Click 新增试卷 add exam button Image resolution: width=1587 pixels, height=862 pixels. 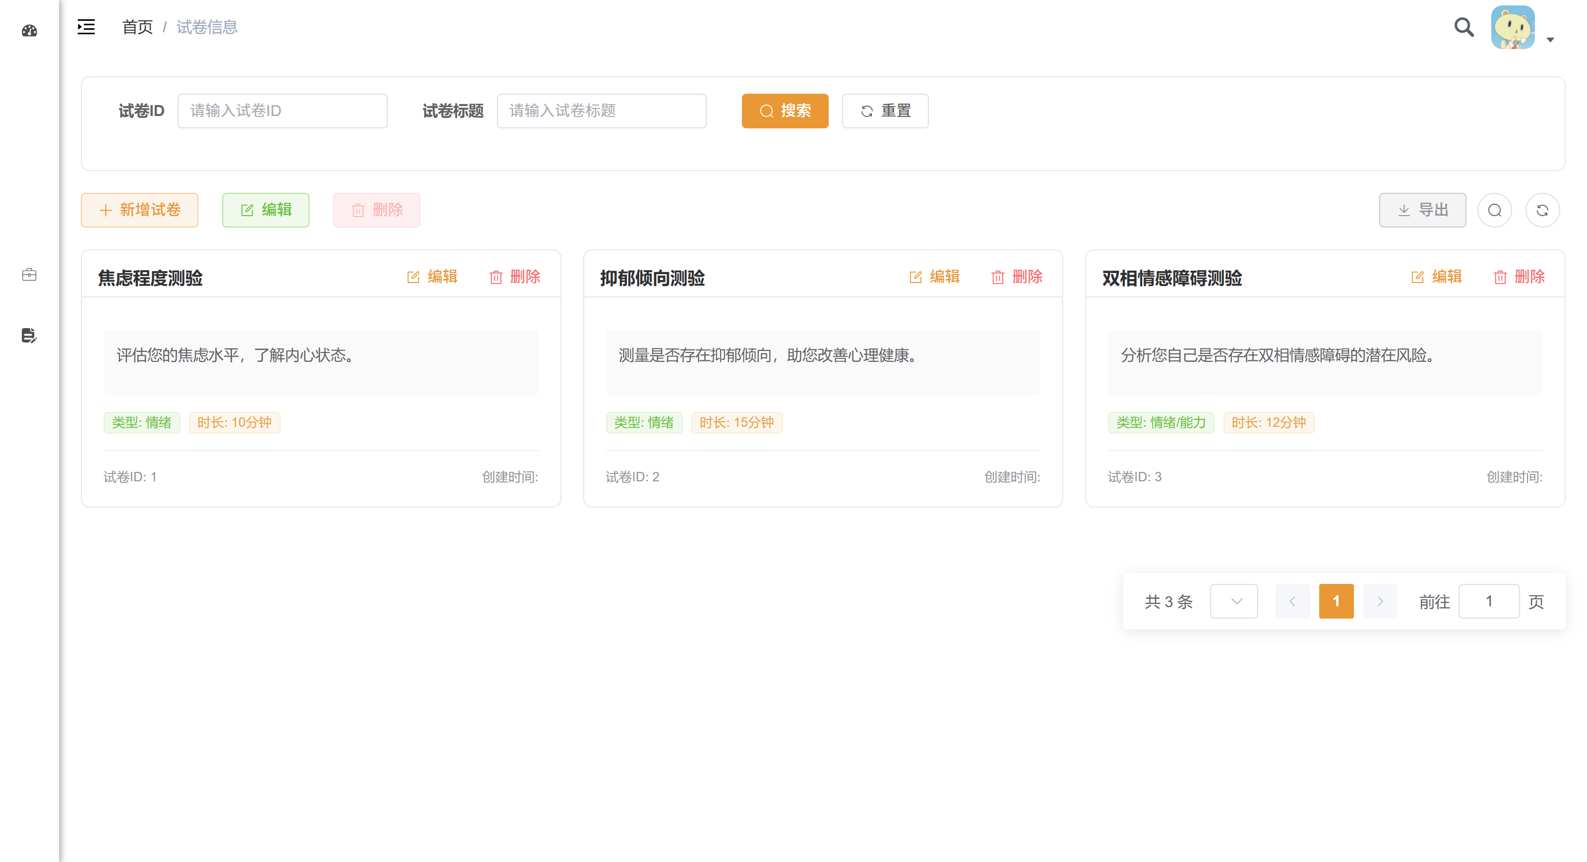point(140,210)
